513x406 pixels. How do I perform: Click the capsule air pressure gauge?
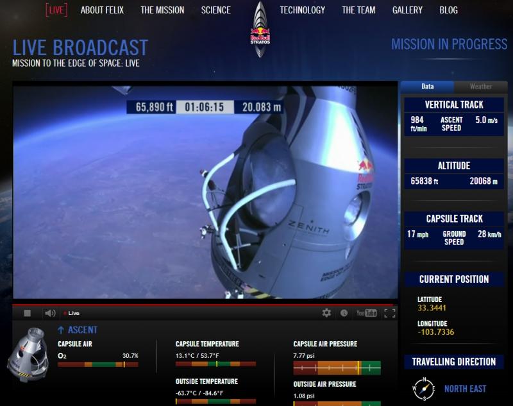coord(337,368)
